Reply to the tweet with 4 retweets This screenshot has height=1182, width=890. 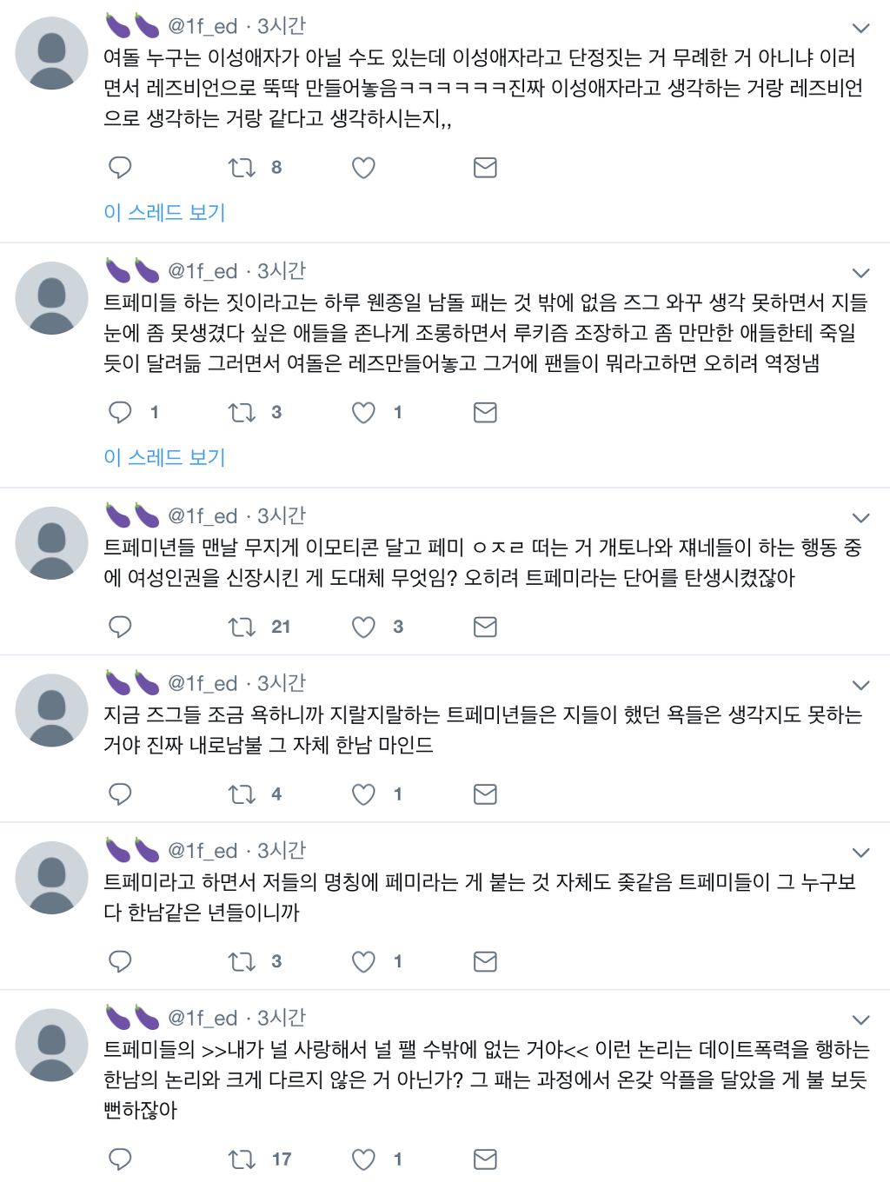coord(120,794)
